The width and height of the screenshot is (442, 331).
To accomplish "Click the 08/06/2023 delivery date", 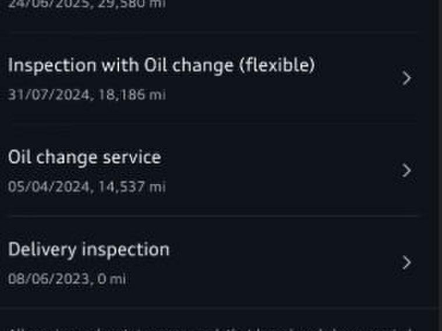I will tap(48, 279).
